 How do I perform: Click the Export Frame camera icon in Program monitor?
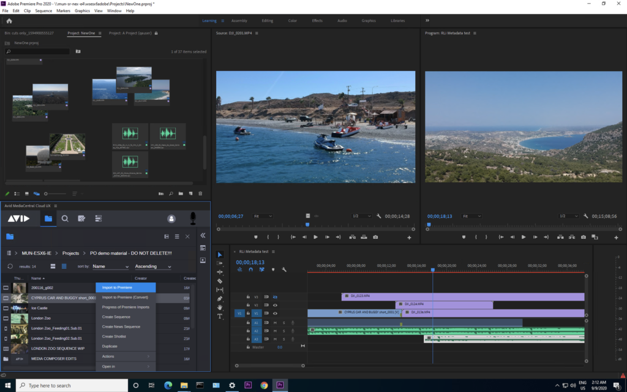(583, 238)
